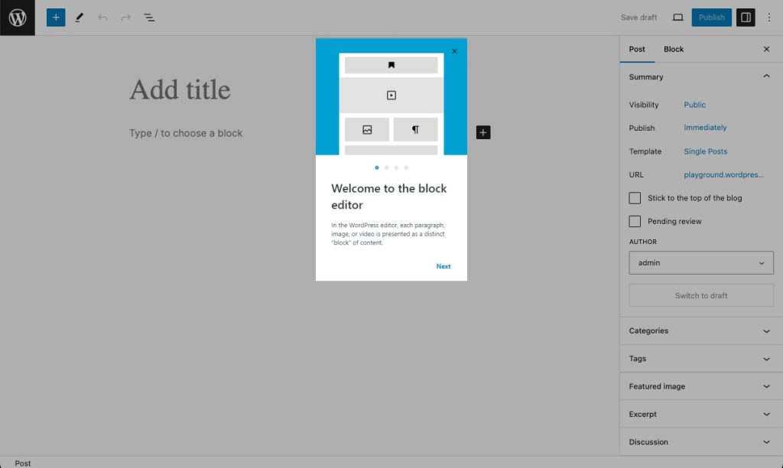Go to welcome guide page three dot
This screenshot has height=468, width=783.
[x=397, y=167]
